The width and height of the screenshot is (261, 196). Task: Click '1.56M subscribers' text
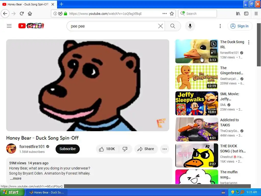point(32,152)
